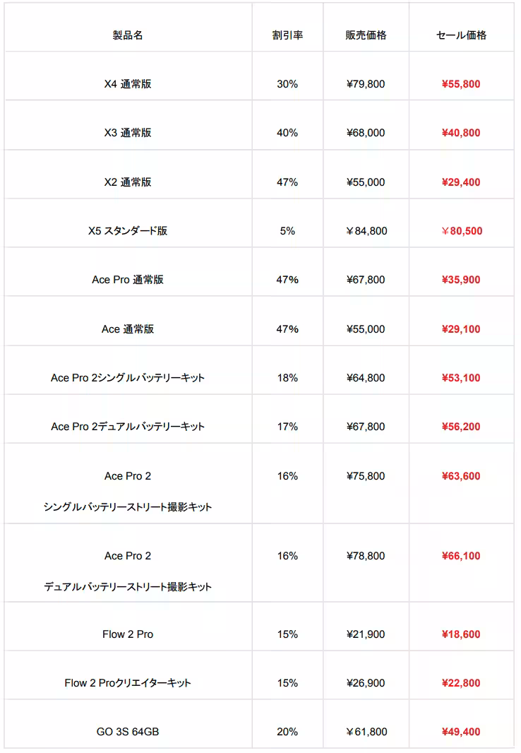Select Ace Pro 2シングルバッテリーキット cell
The width and height of the screenshot is (521, 753).
pyautogui.click(x=128, y=378)
